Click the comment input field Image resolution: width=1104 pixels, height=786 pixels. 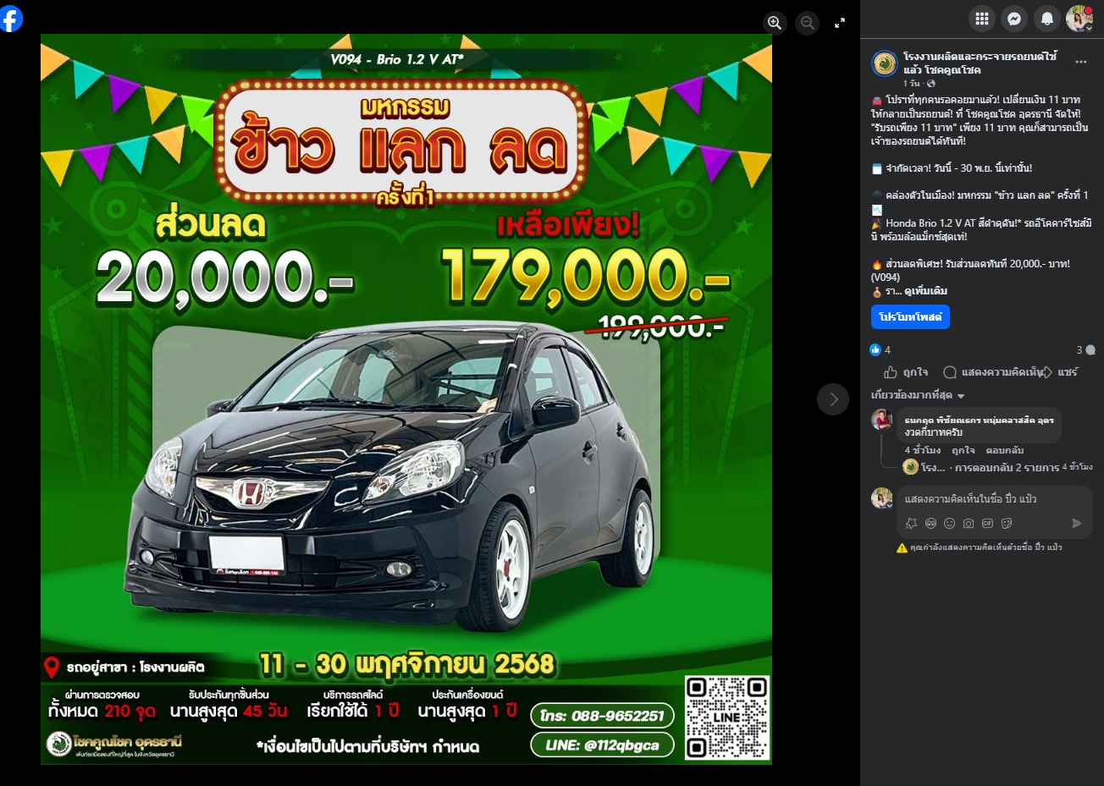click(994, 499)
